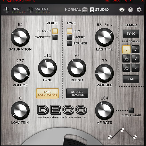Click the wobble value 39
This screenshot has height=146, width=146.
point(104,61)
